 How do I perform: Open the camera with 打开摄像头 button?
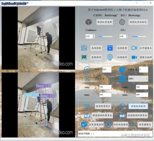pyautogui.click(x=146, y=48)
